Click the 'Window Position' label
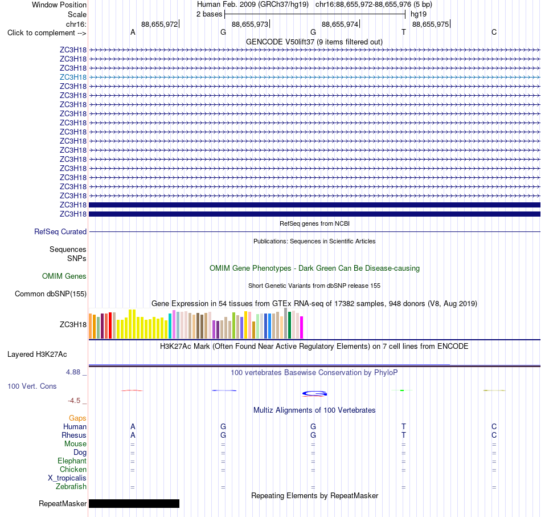 [59, 5]
